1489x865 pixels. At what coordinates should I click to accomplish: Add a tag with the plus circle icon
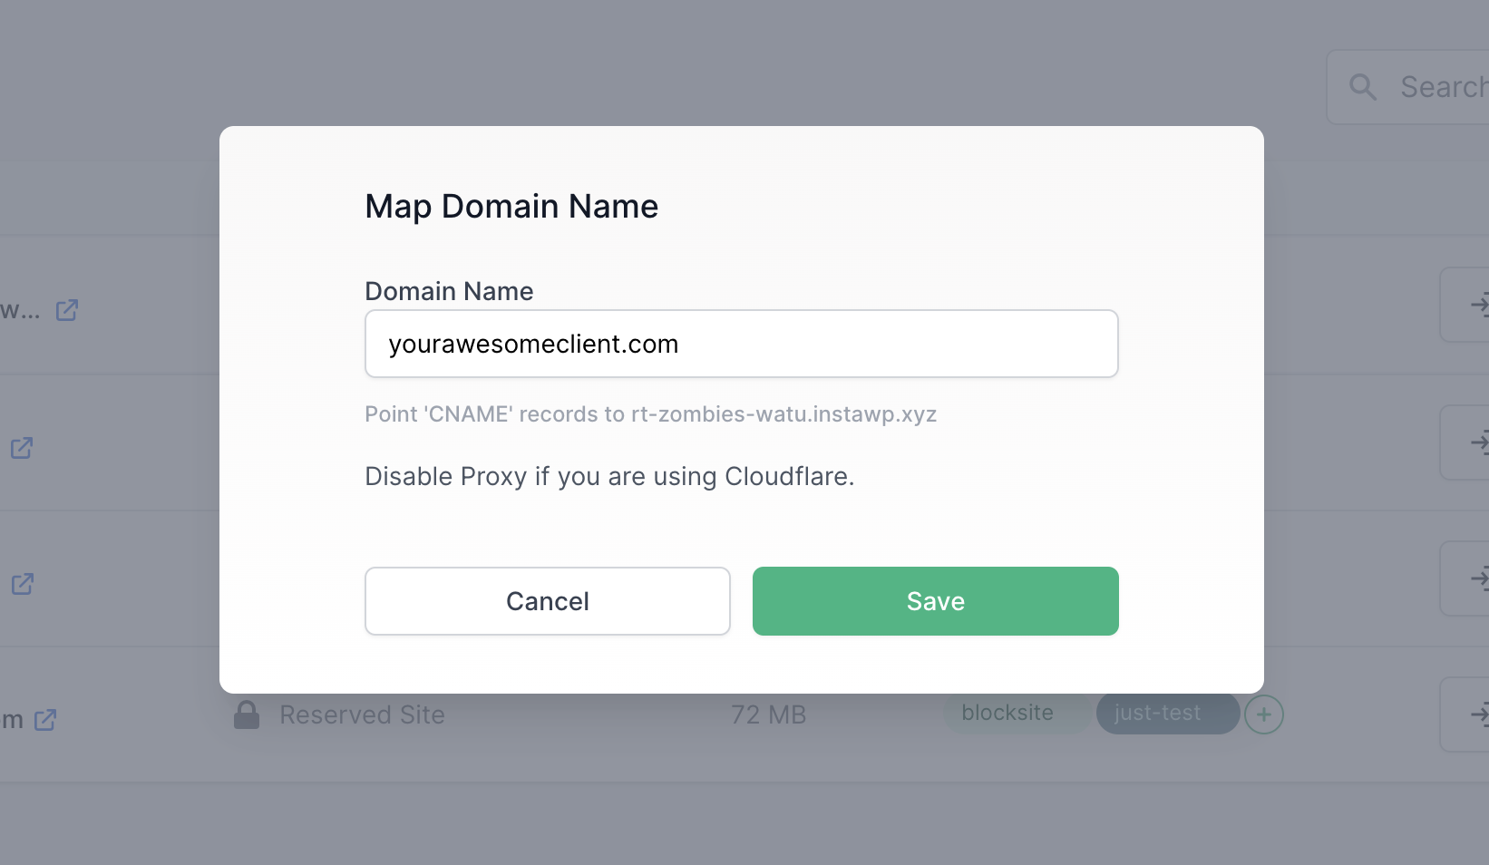tap(1264, 714)
